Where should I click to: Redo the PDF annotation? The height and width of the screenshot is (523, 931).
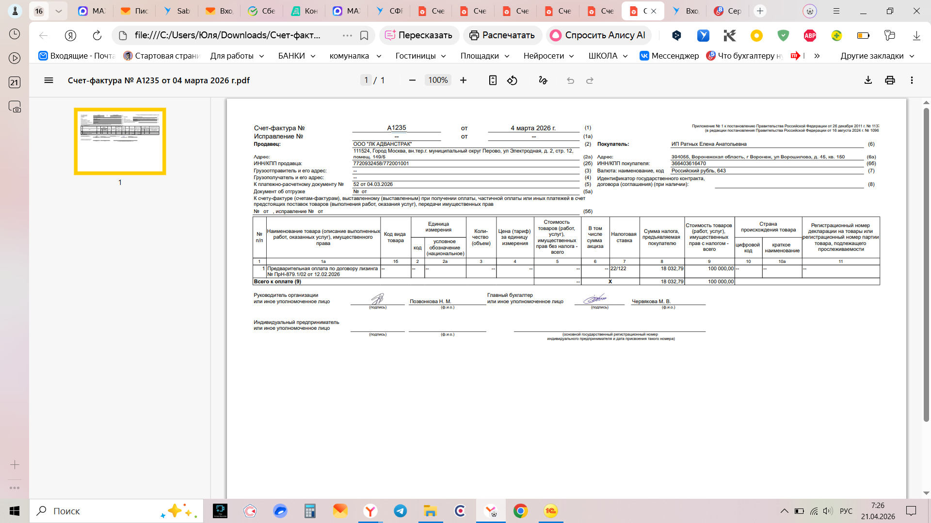click(x=590, y=80)
